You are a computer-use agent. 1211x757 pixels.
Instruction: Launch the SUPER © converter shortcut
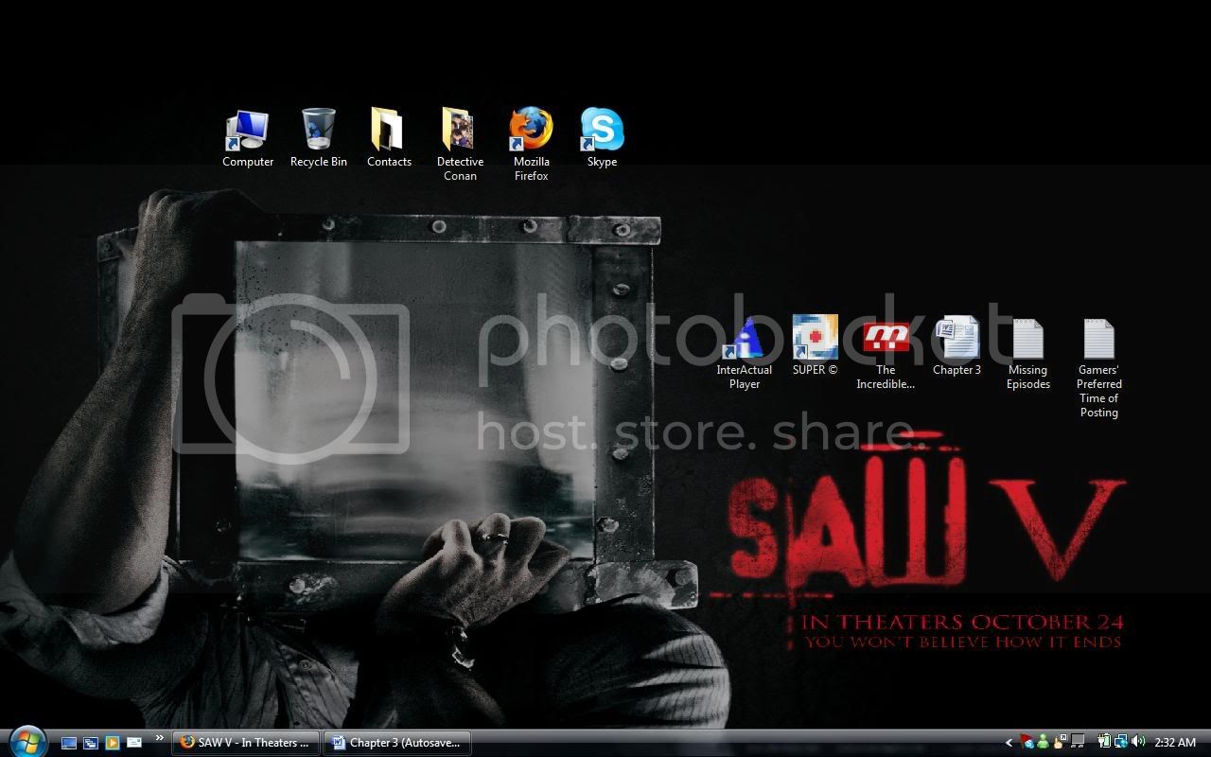815,339
